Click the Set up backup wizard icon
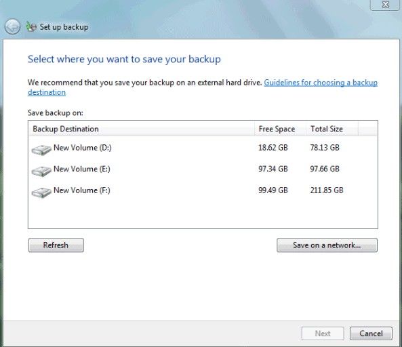 [x=31, y=26]
